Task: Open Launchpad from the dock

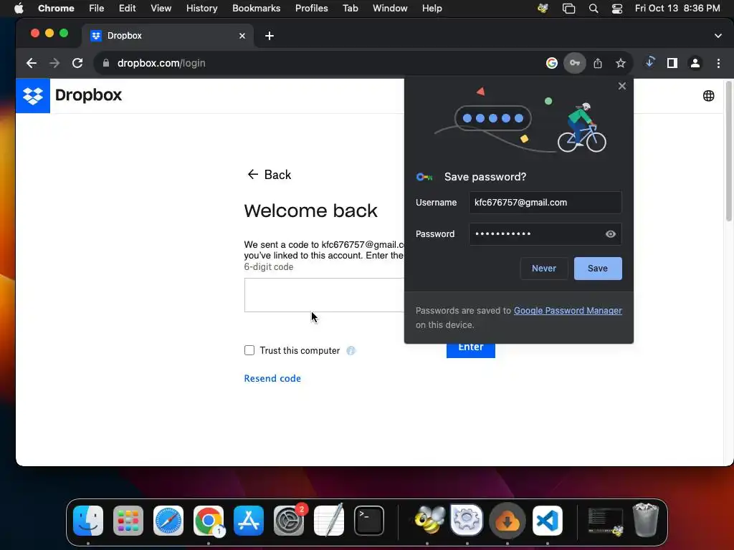Action: tap(128, 521)
